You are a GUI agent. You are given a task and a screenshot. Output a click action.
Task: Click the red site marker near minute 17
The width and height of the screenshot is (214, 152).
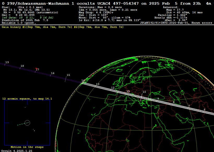(36, 69)
